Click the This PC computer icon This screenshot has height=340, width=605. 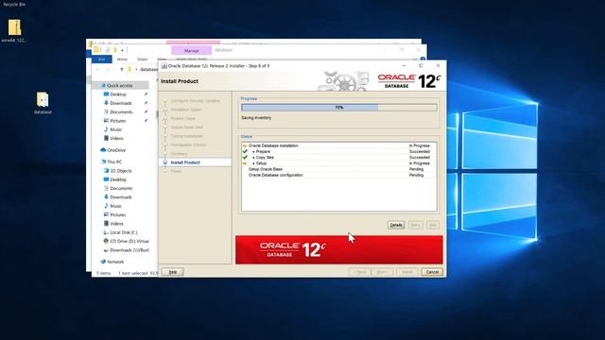(103, 161)
